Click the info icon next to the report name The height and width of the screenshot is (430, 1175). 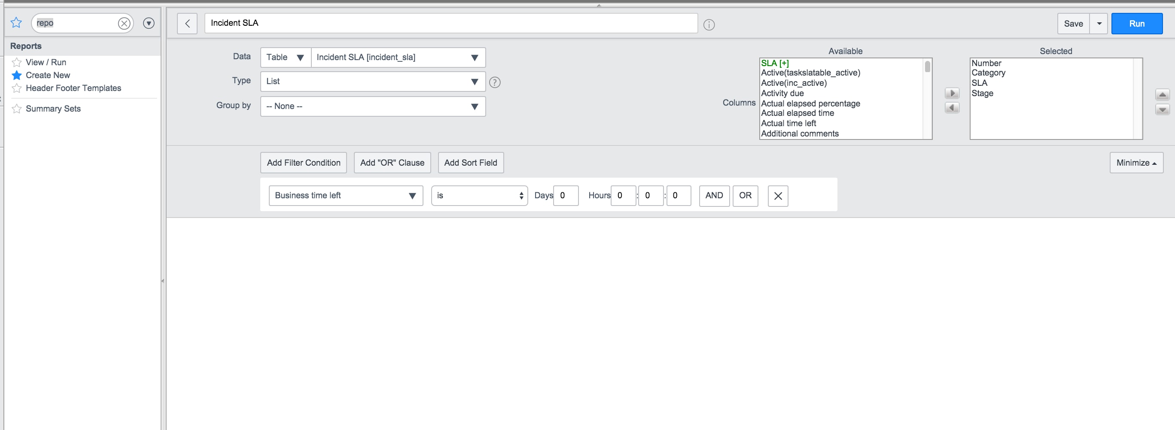709,24
